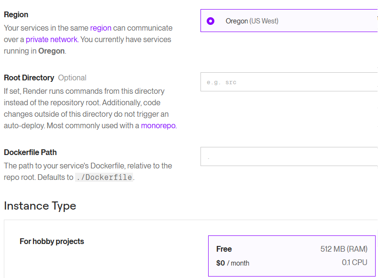Viewport: 378px width, 278px height.
Task: Click the Oregon (US West) region label
Action: pos(252,21)
